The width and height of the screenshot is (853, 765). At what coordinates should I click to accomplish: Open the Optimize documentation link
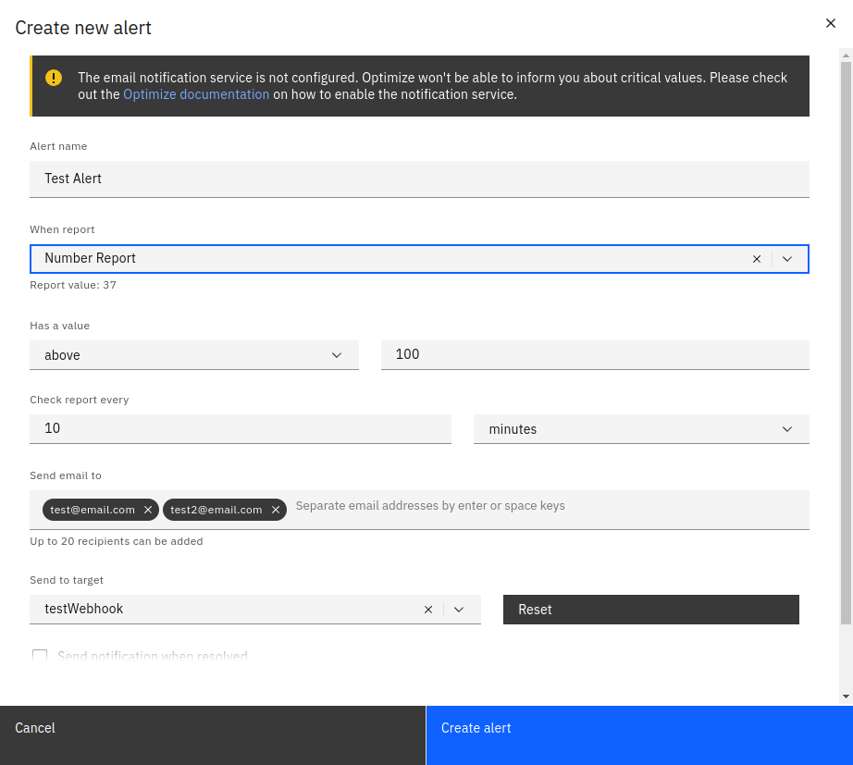click(x=196, y=93)
